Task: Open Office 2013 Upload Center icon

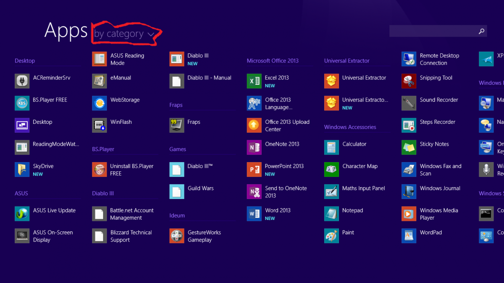Action: 254,125
